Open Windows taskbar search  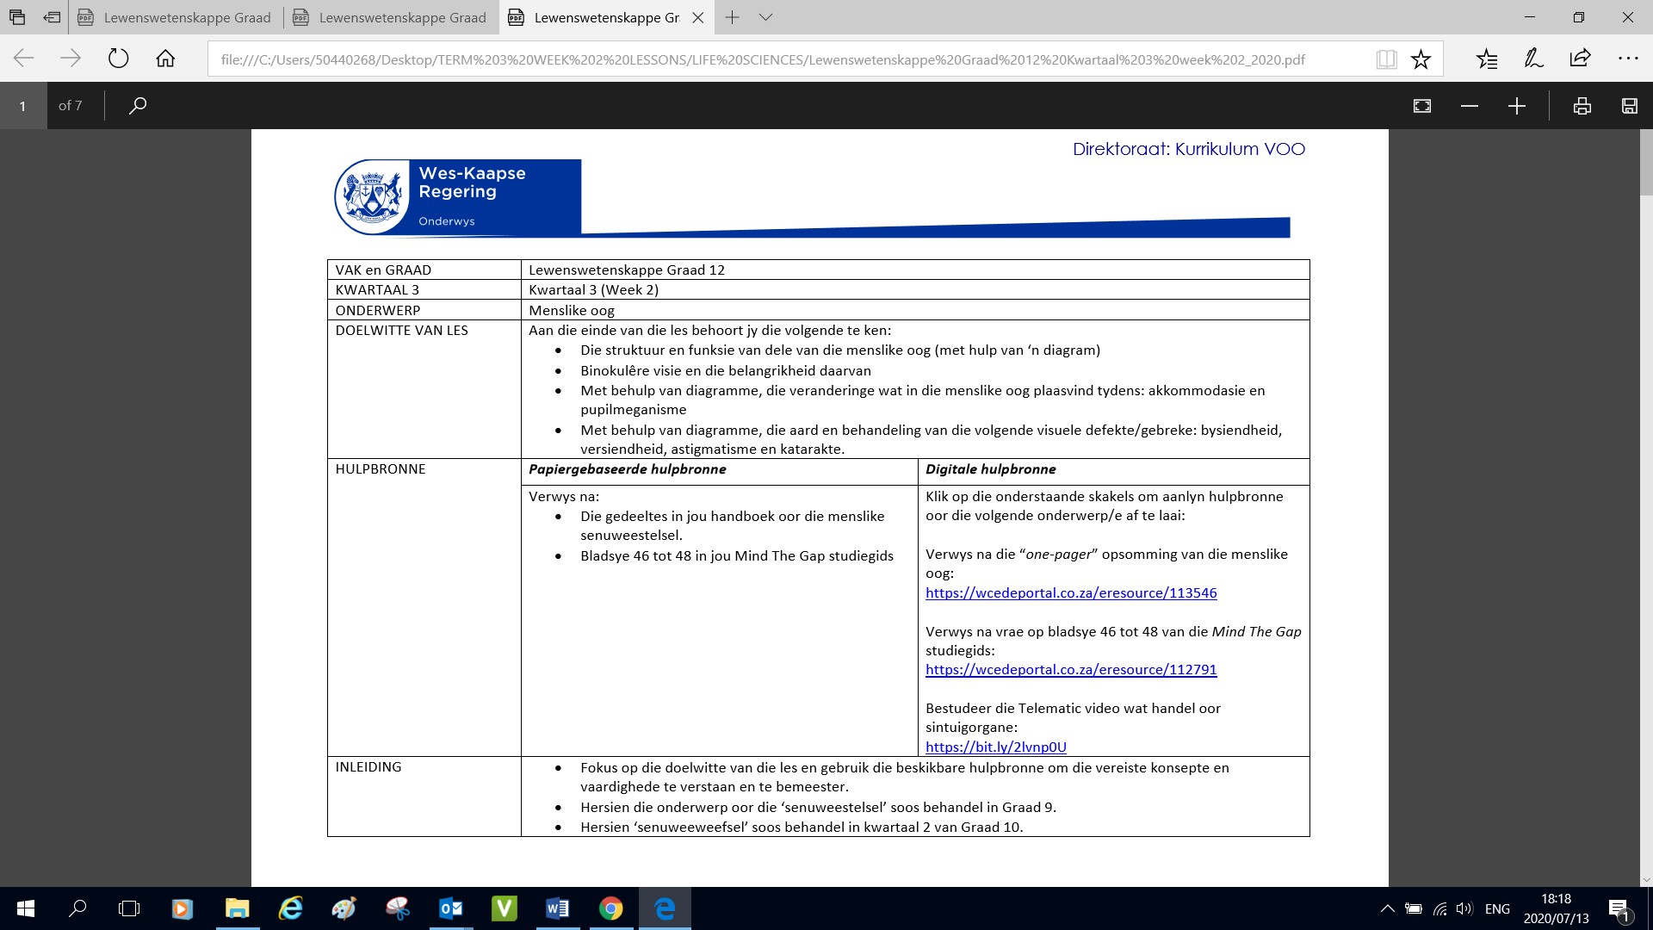click(x=77, y=908)
